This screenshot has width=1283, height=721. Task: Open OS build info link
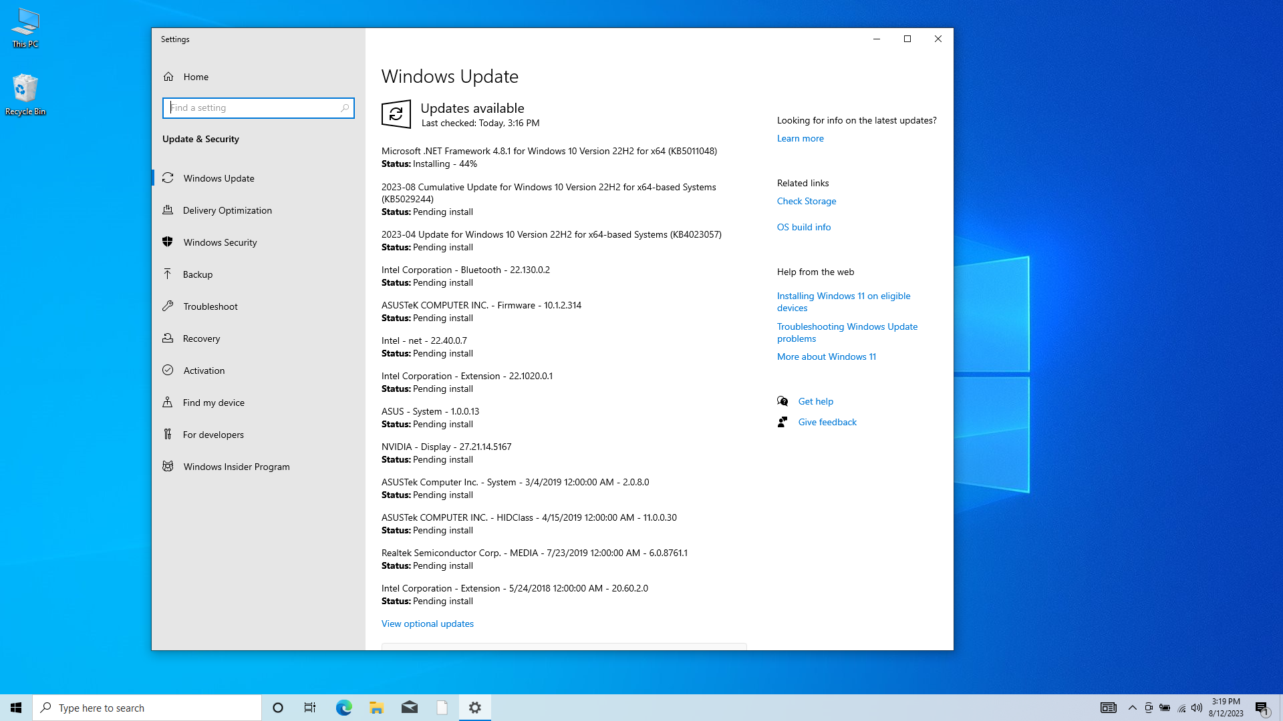pos(803,227)
